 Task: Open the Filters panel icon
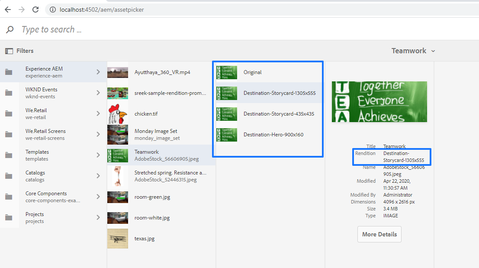tap(9, 51)
